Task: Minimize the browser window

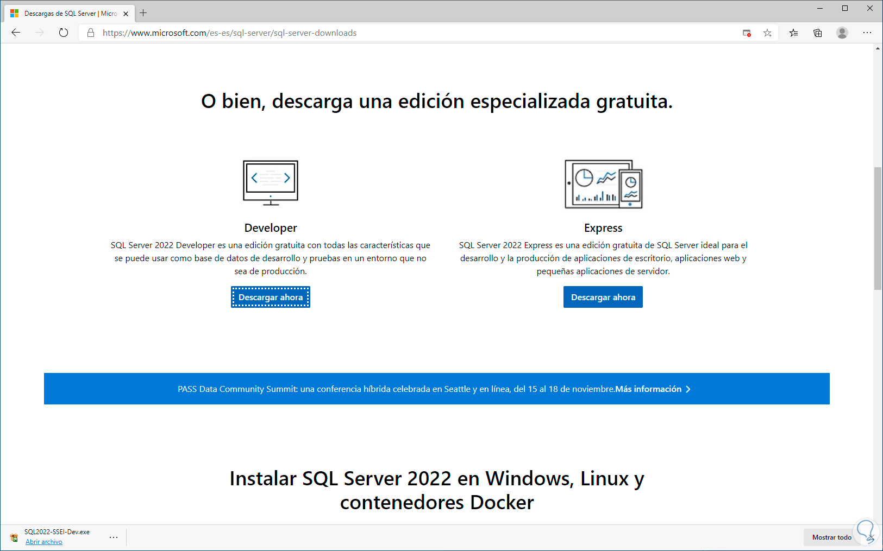Action: 820,8
